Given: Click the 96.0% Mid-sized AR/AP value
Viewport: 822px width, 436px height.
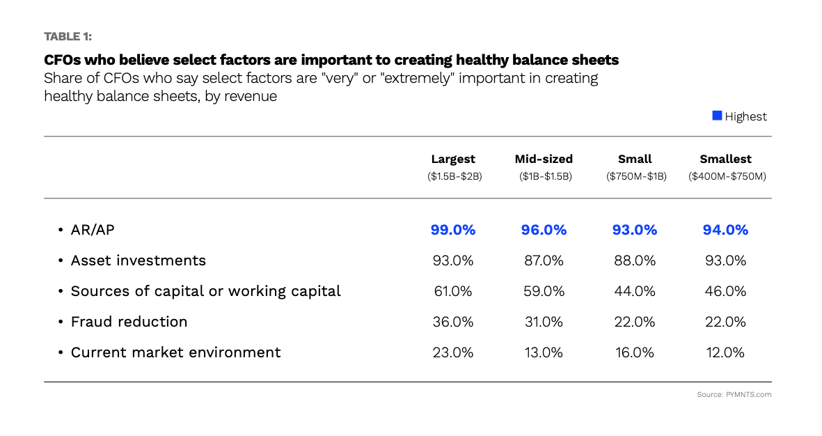Looking at the screenshot, I should 544,230.
